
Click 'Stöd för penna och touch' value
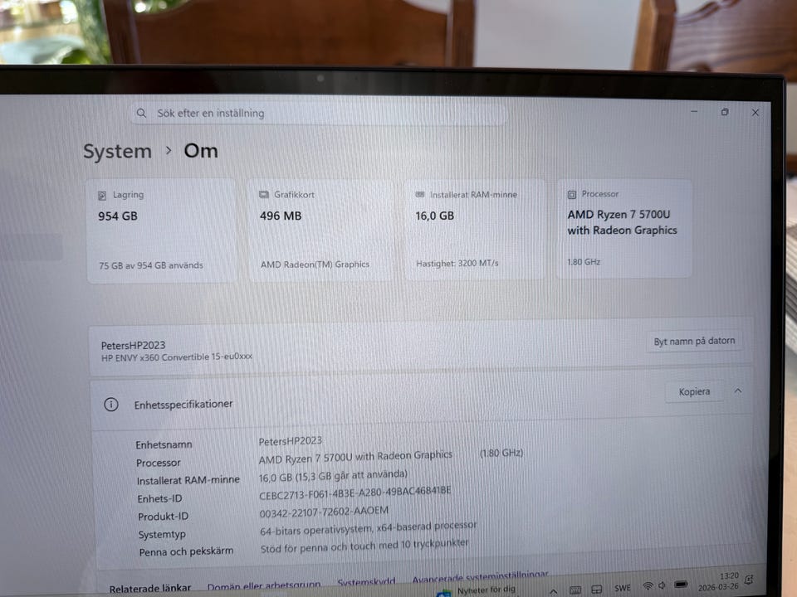coord(364,546)
